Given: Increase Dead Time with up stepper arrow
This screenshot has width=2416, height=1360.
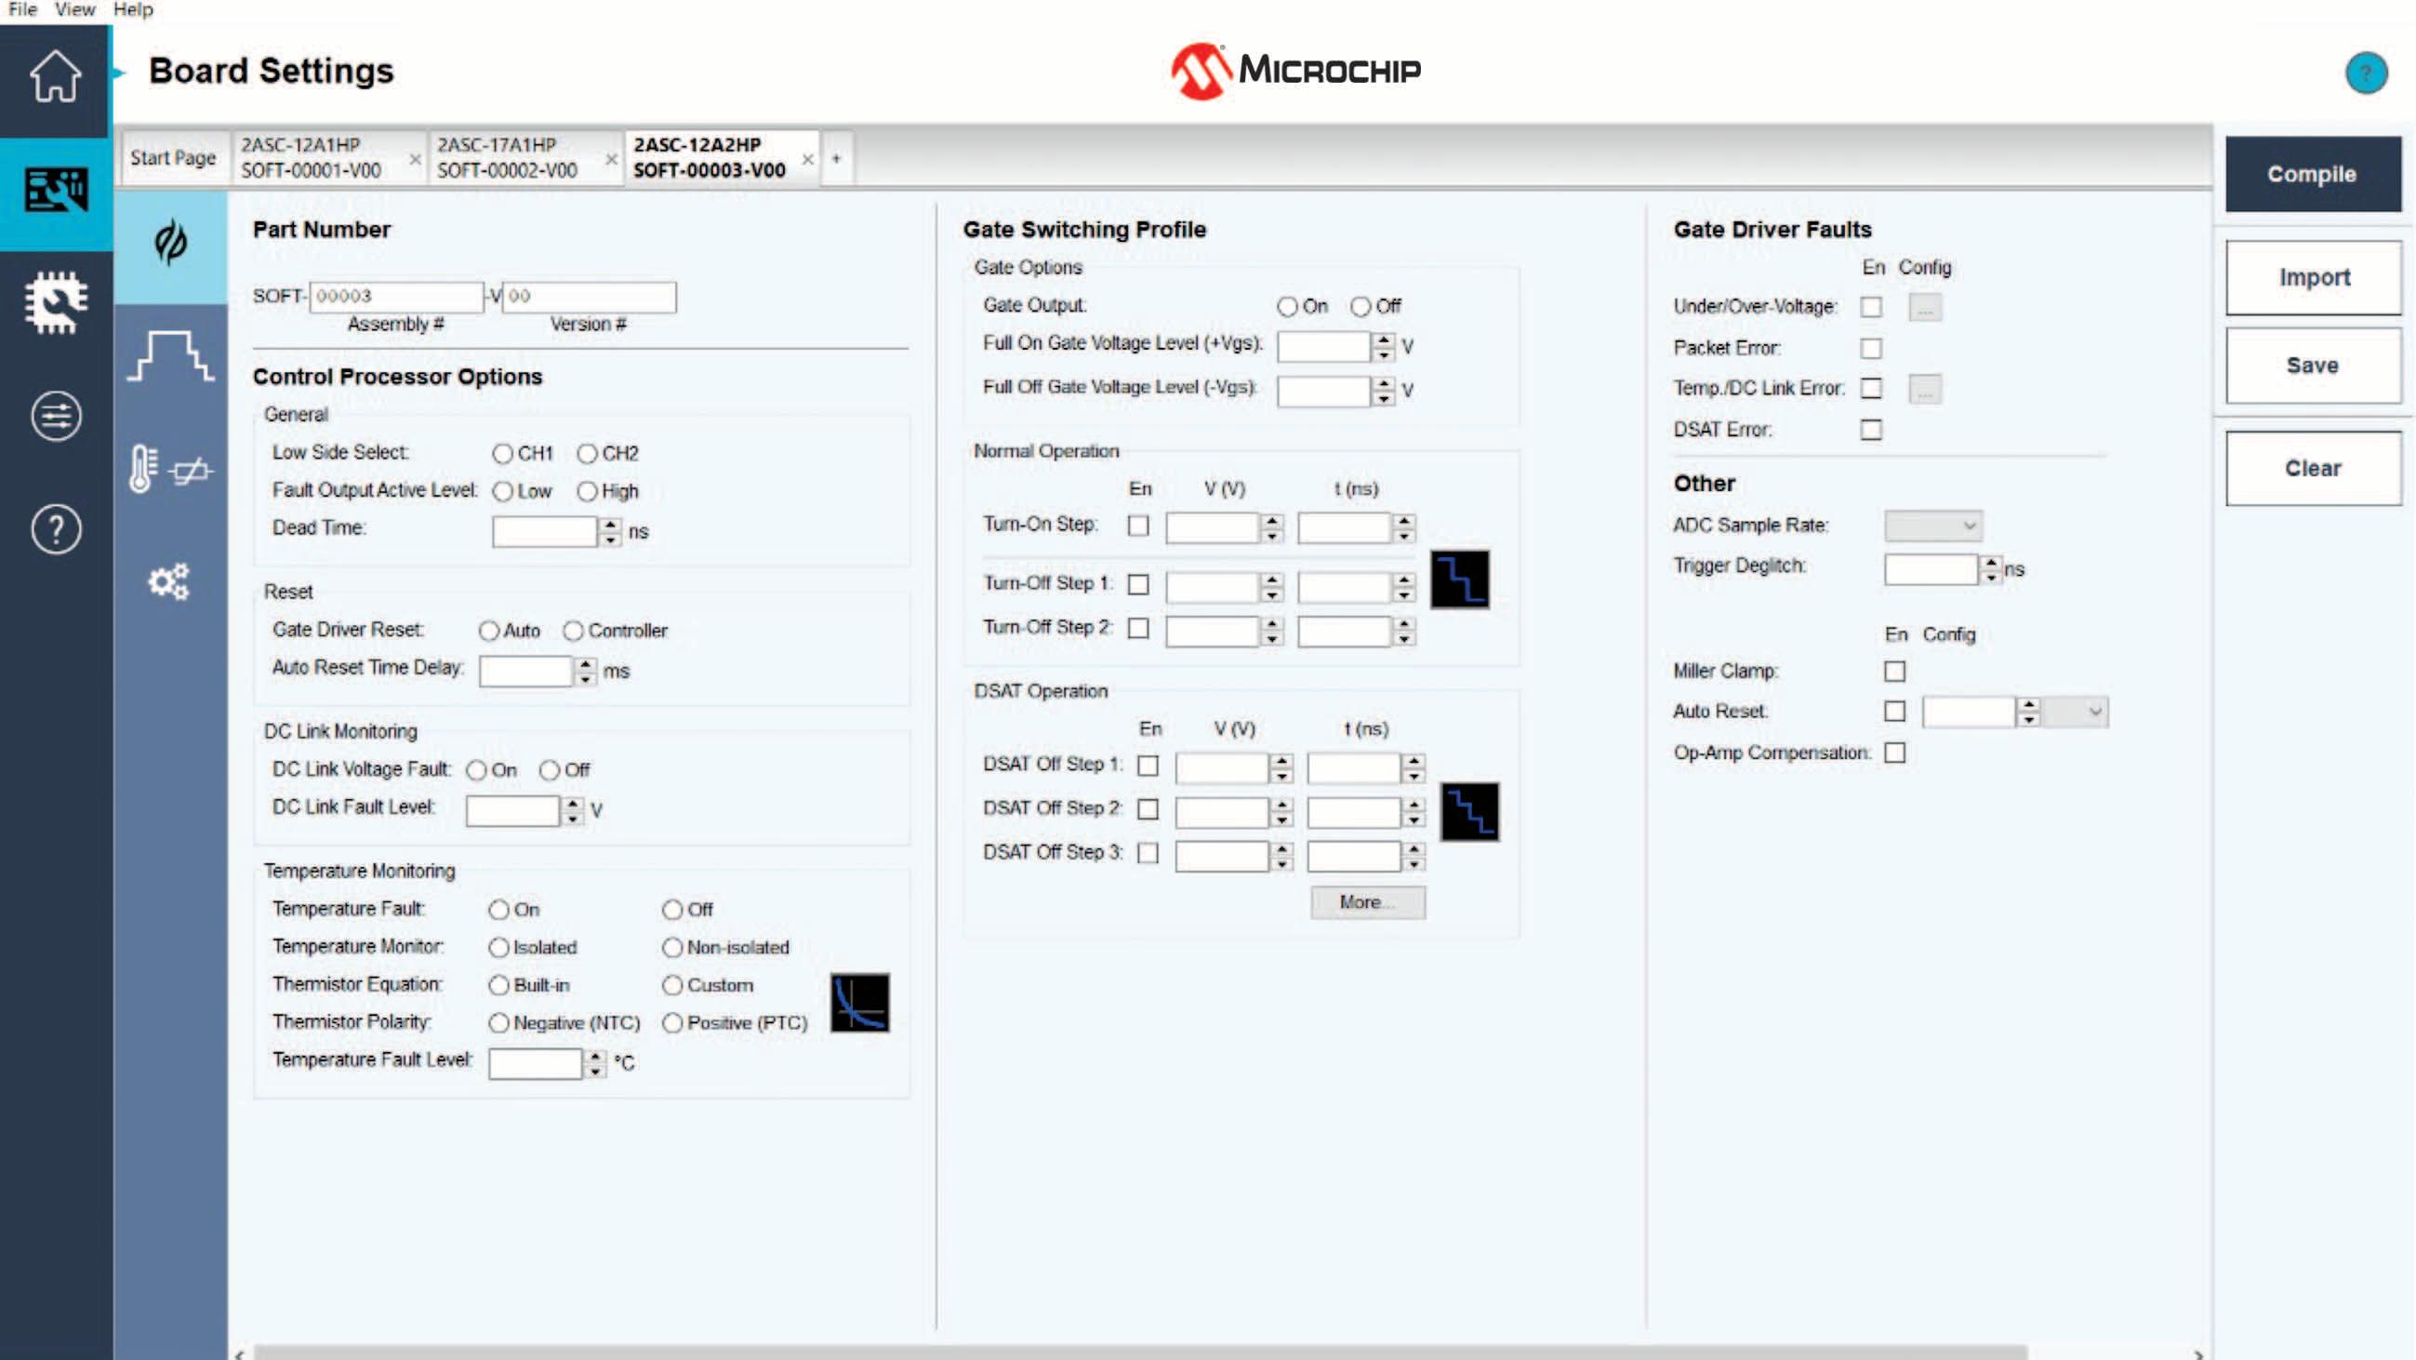Looking at the screenshot, I should pos(611,524).
